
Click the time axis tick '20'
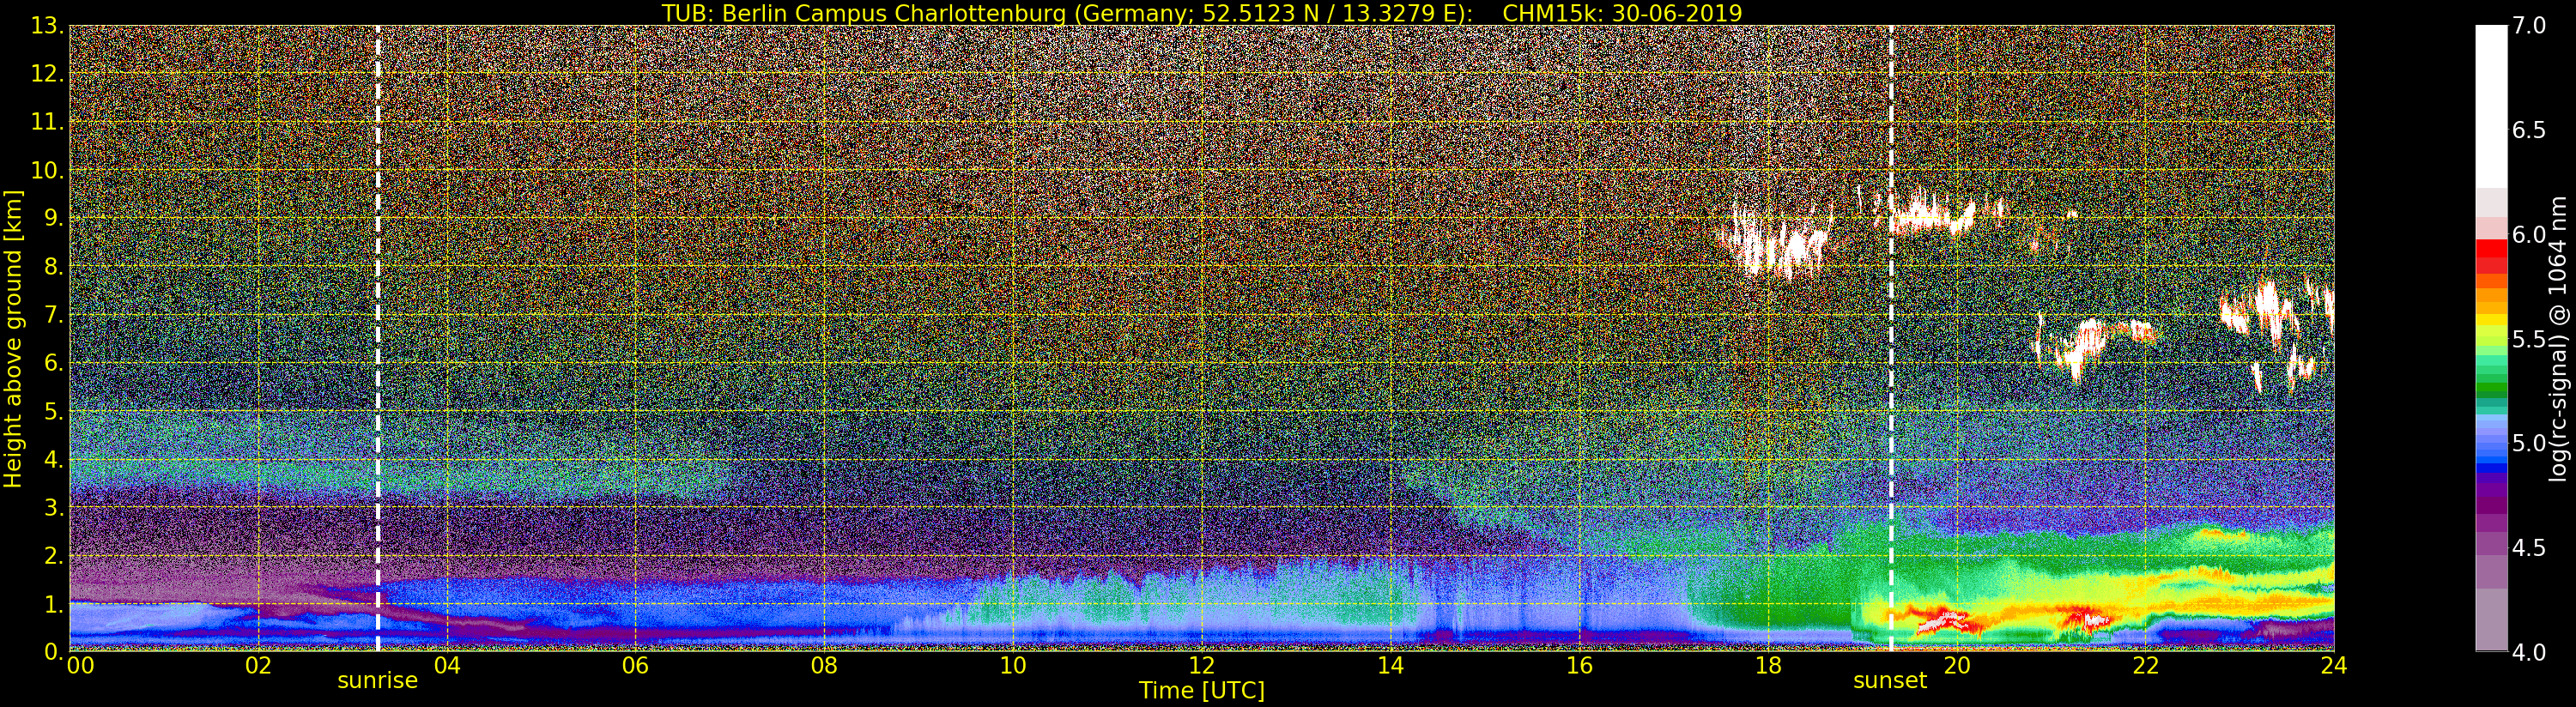(x=1957, y=666)
